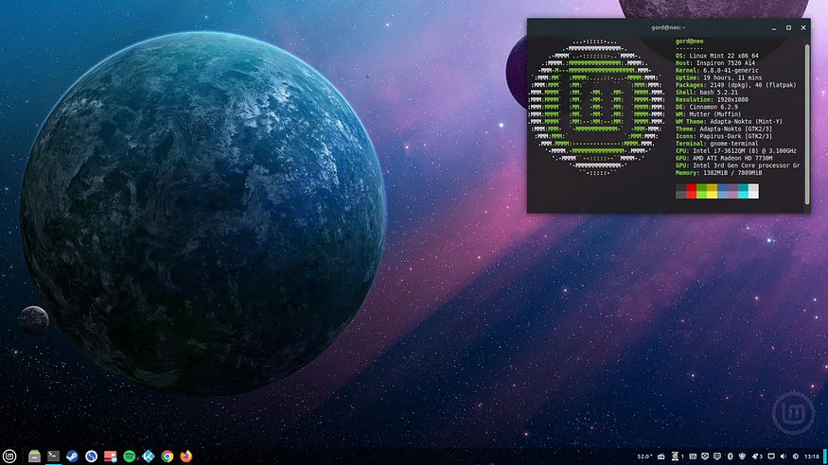Click the shield security icon in tray
The width and height of the screenshot is (828, 465).
(742, 456)
